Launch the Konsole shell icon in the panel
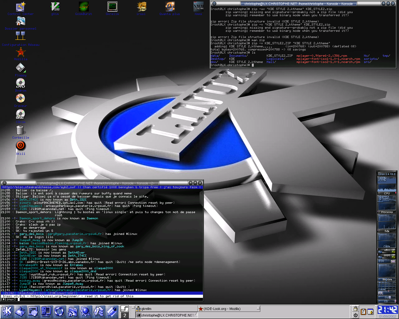The height and width of the screenshot is (319, 399). click(x=33, y=311)
